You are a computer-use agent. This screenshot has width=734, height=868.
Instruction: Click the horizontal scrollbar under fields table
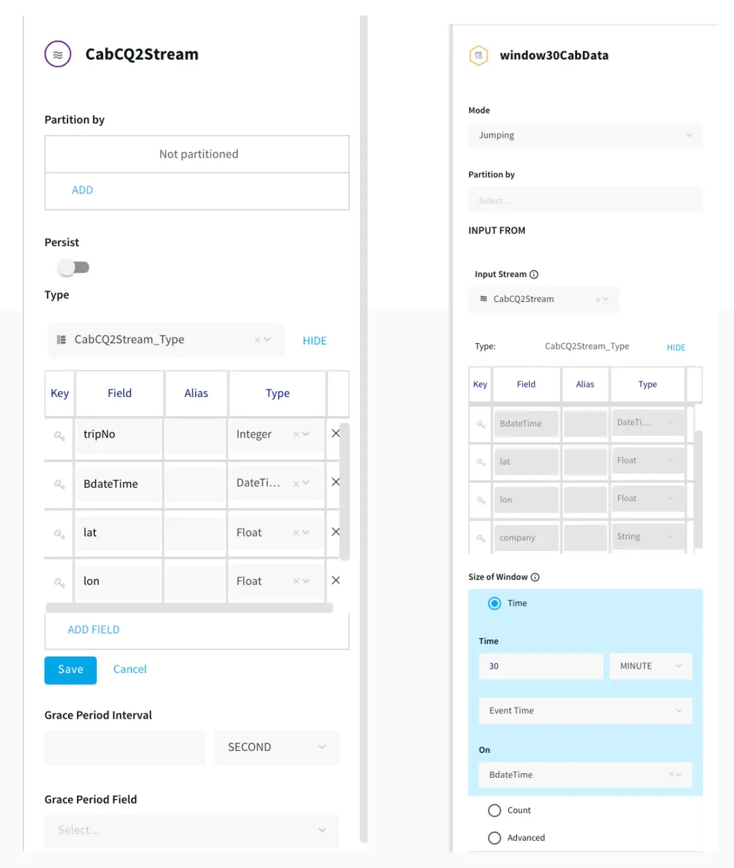tap(189, 608)
